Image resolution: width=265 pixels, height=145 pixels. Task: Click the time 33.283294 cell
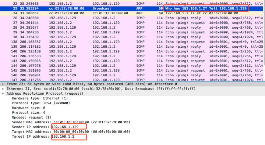click(29, 8)
